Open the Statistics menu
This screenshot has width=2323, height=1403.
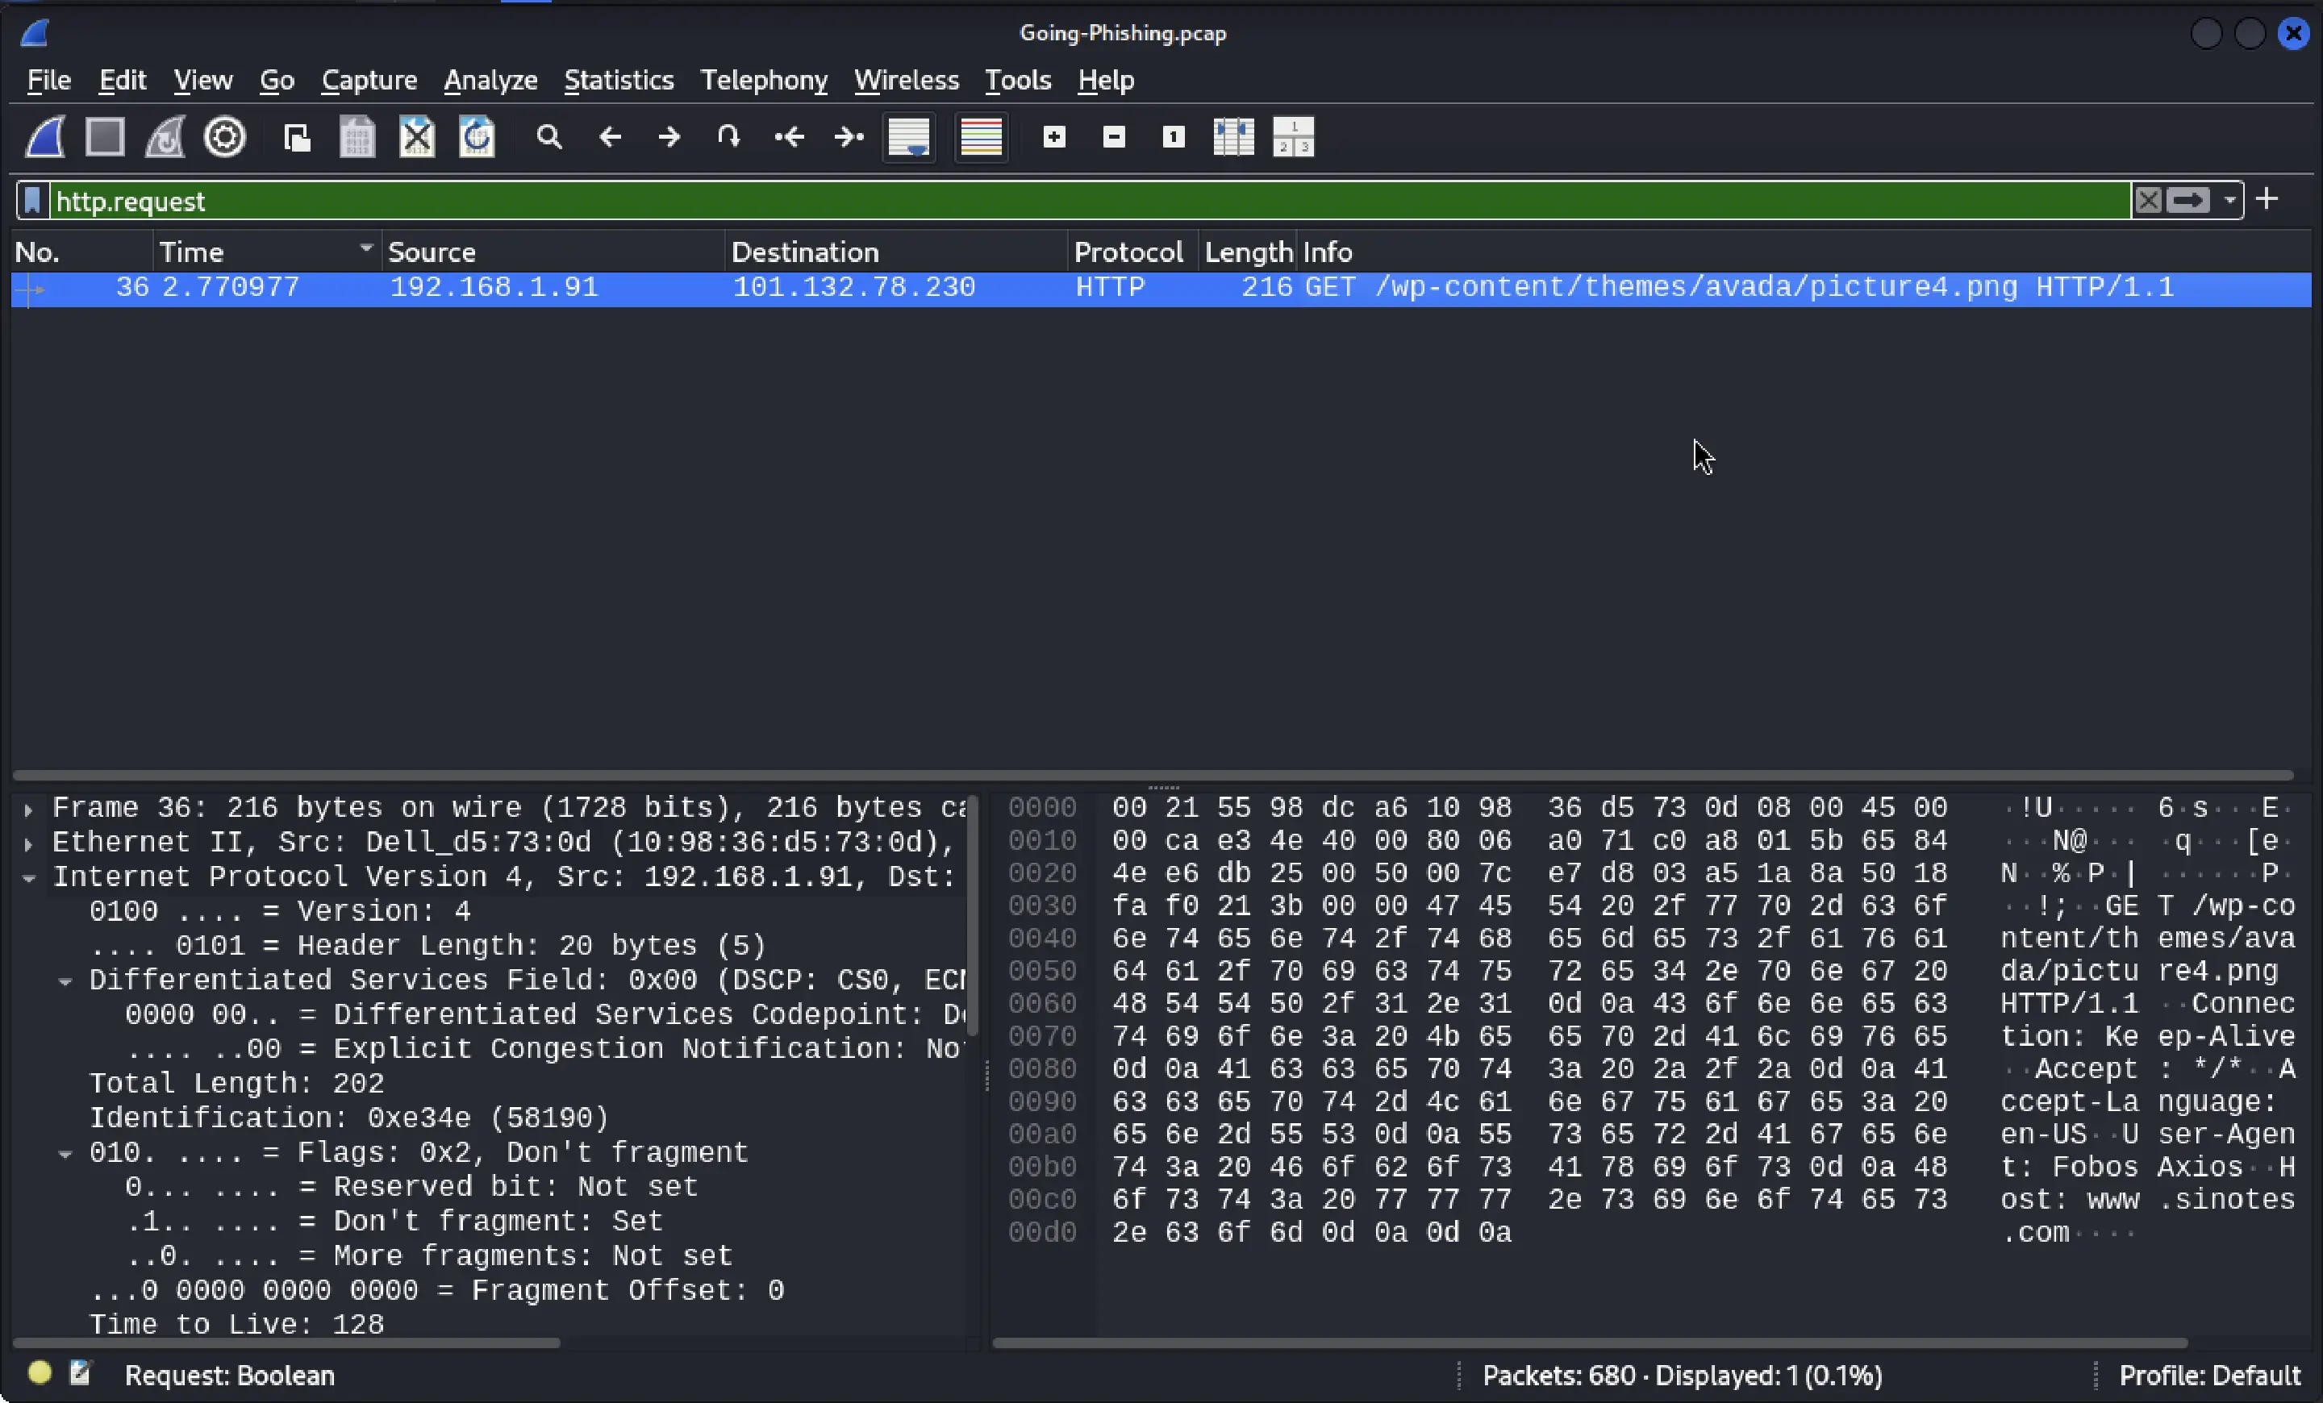(619, 80)
